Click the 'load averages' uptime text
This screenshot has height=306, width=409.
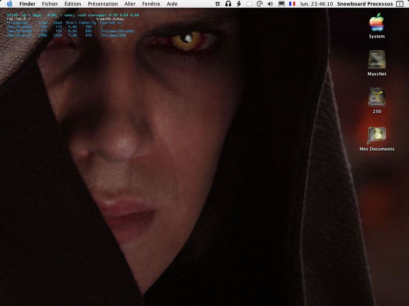tap(93, 15)
